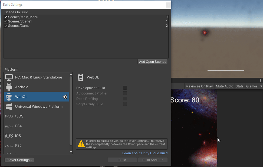The height and width of the screenshot is (167, 263).
Task: Click the tvOS platform icon
Action: point(9,116)
